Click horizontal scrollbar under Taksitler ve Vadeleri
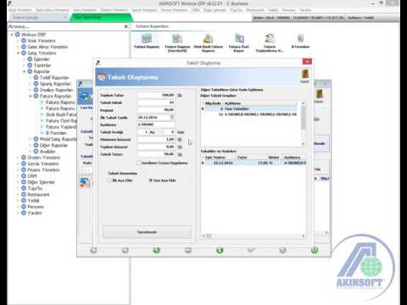The image size is (407, 305). [253, 236]
